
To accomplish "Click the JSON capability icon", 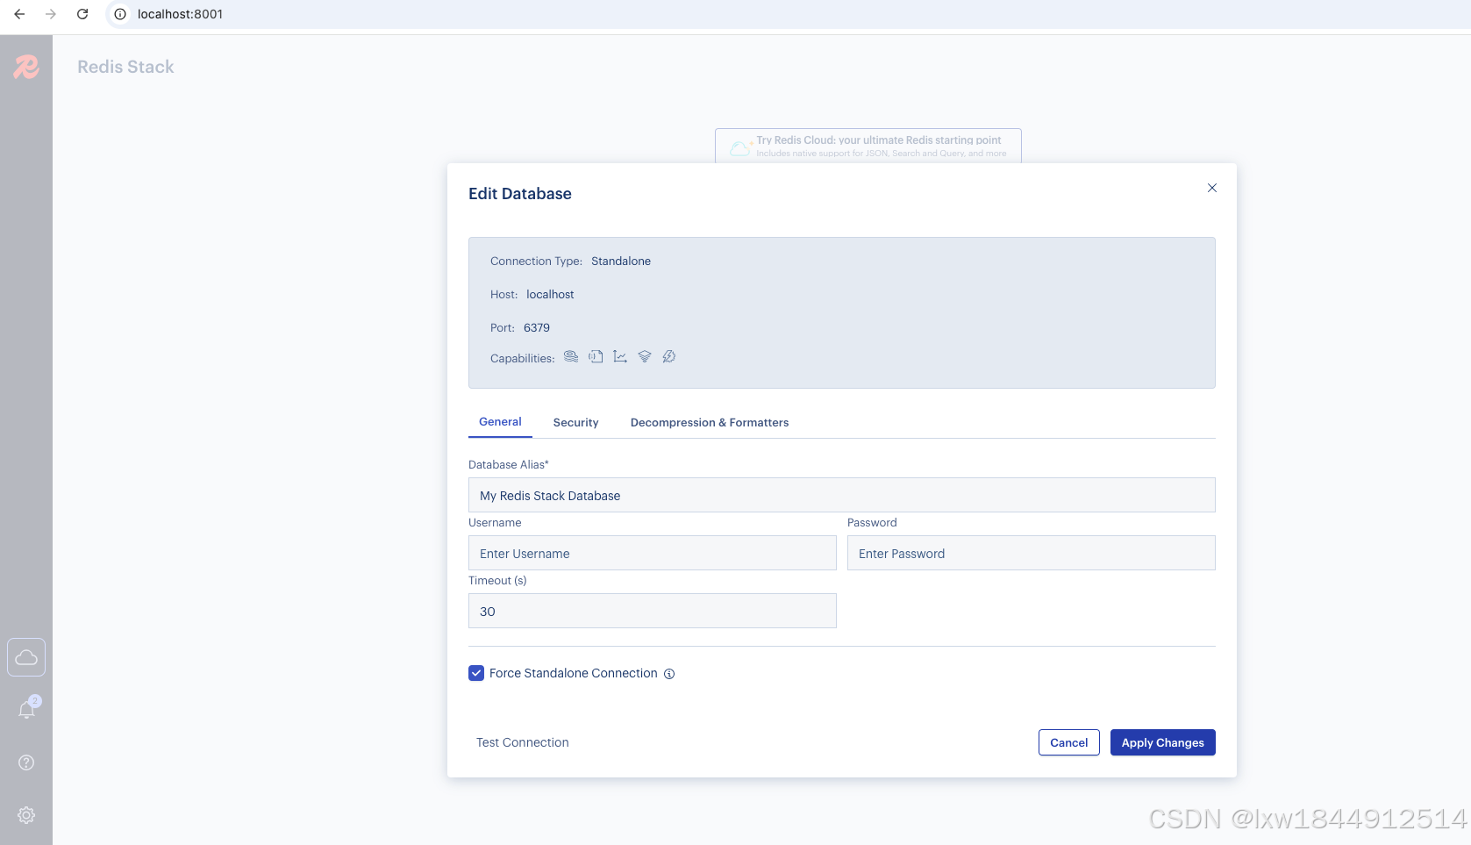I will click(596, 356).
